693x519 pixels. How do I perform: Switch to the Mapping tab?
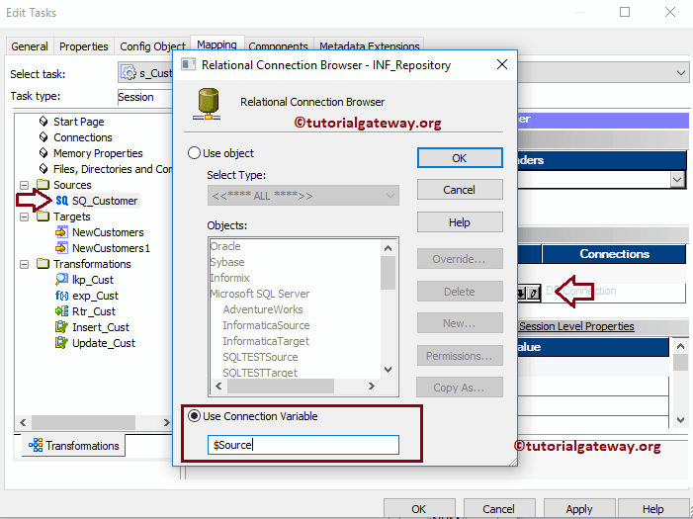(x=217, y=44)
